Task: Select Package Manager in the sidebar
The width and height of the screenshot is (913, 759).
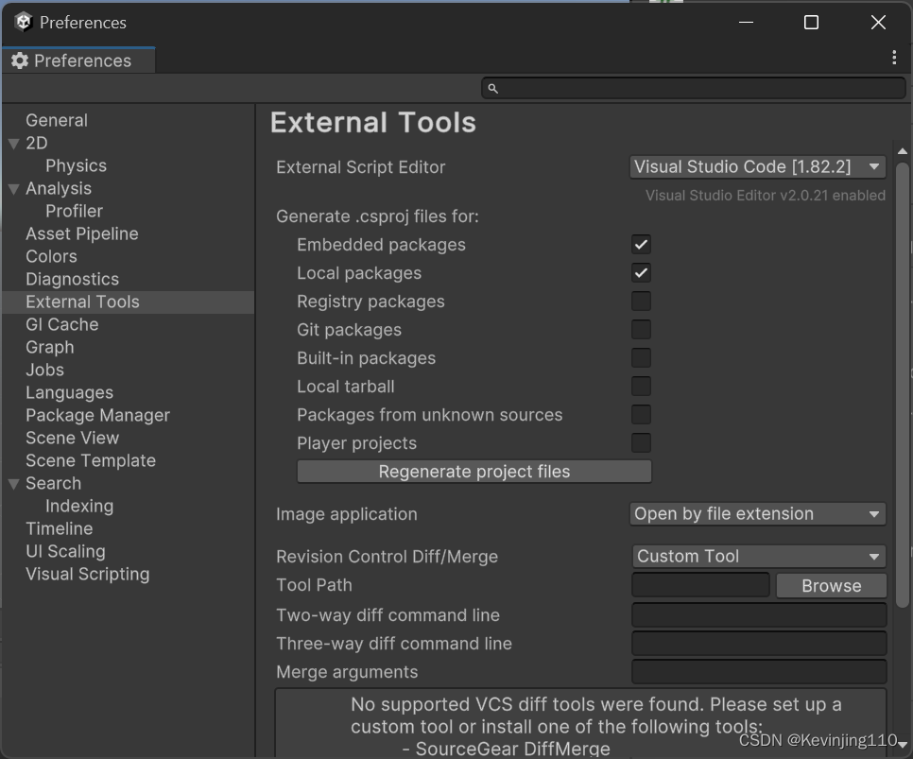Action: (x=97, y=415)
